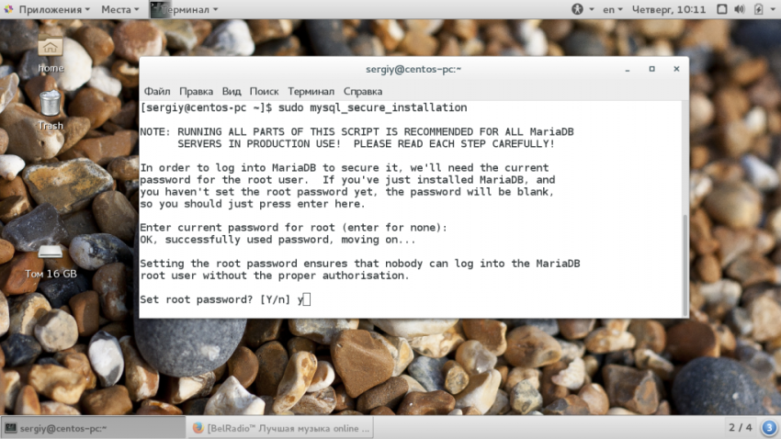Viewport: 781px width, 439px height.
Task: Maximize the terminal window
Action: coord(652,69)
